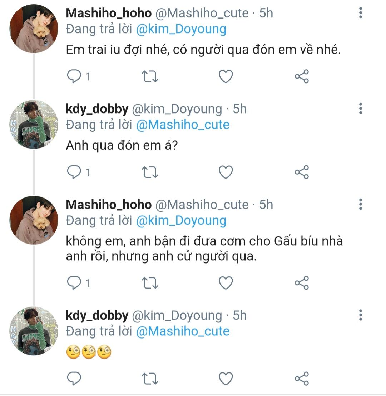386x396 pixels.
Task: Like the tweet "Em trai iu đợi nhé"
Action: click(x=226, y=76)
